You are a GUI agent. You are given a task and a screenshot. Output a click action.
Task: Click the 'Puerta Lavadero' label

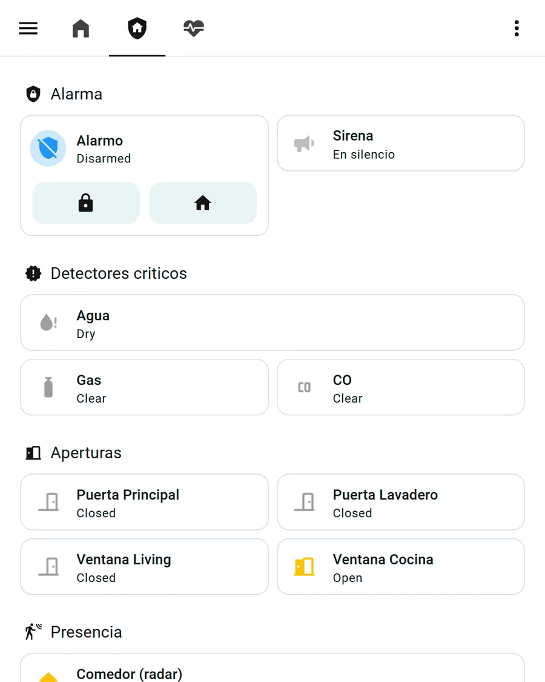tap(385, 495)
